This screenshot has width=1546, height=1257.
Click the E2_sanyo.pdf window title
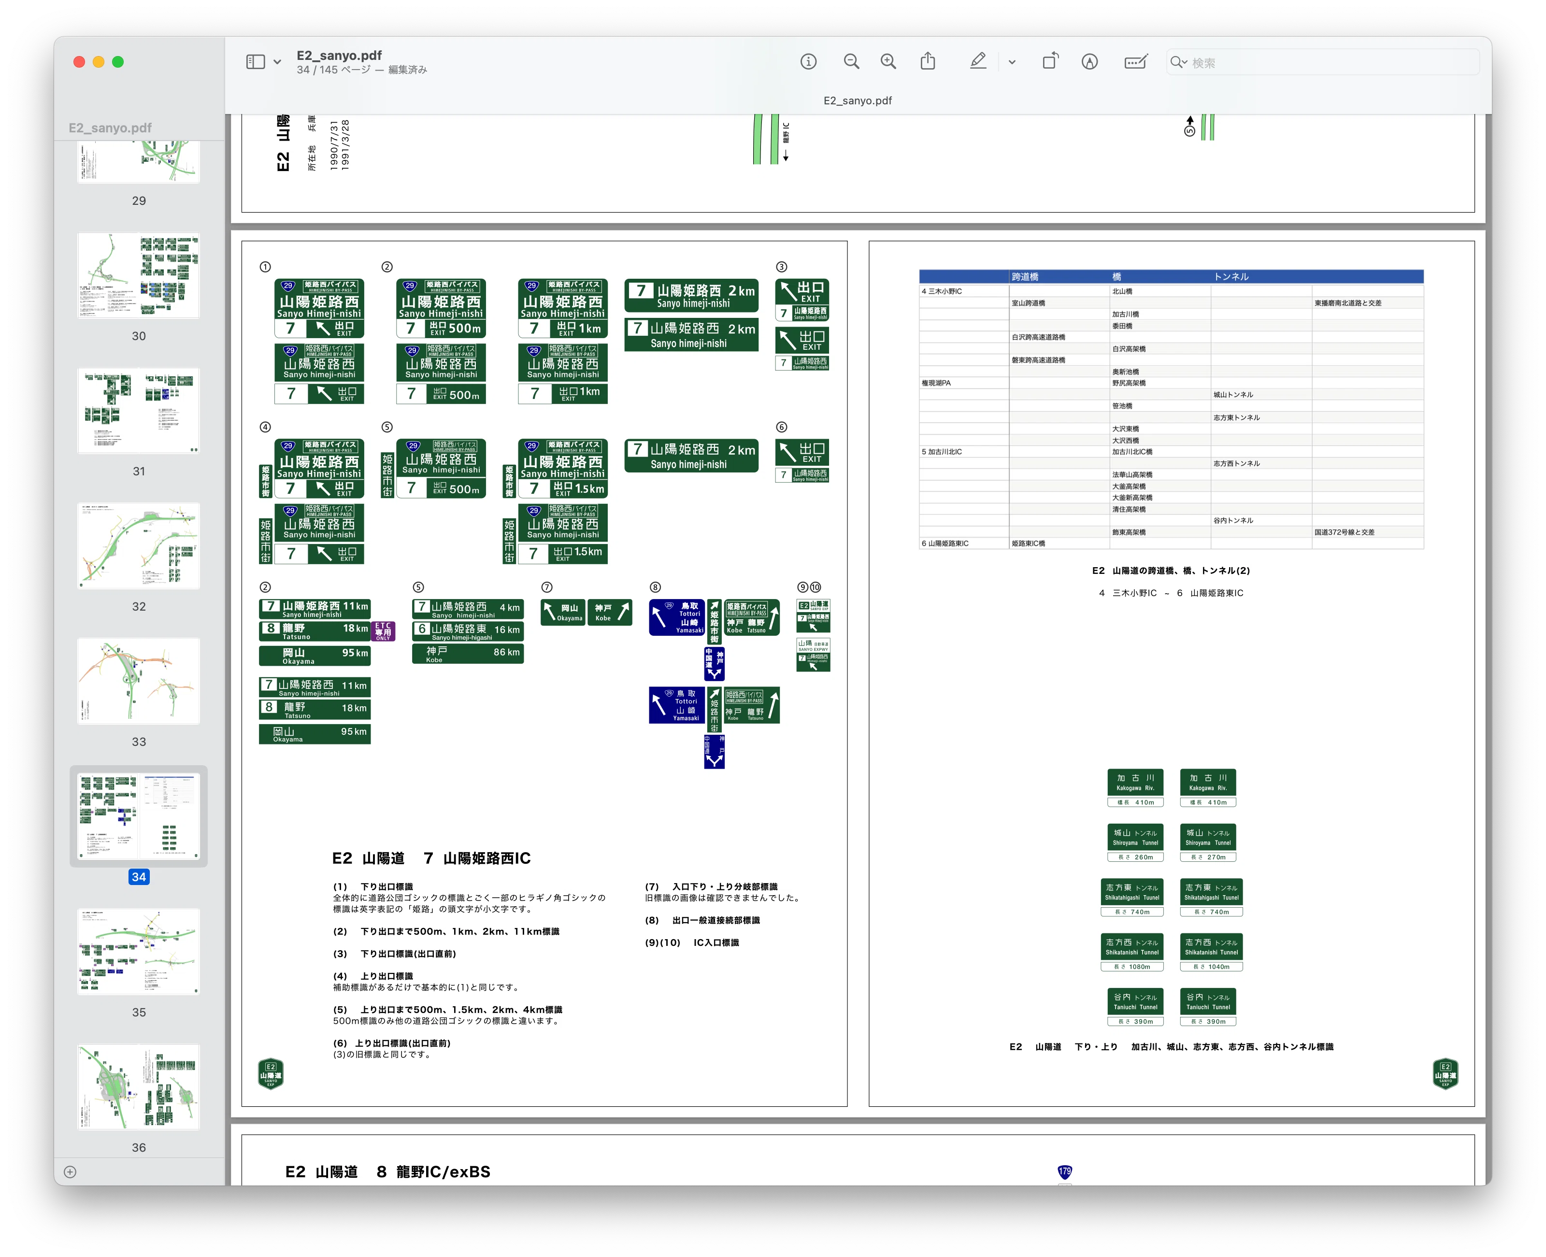339,55
